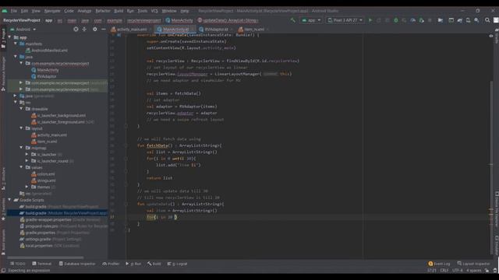Expand the themes folder
Image resolution: width=499 pixels, height=280 pixels.
point(27,187)
